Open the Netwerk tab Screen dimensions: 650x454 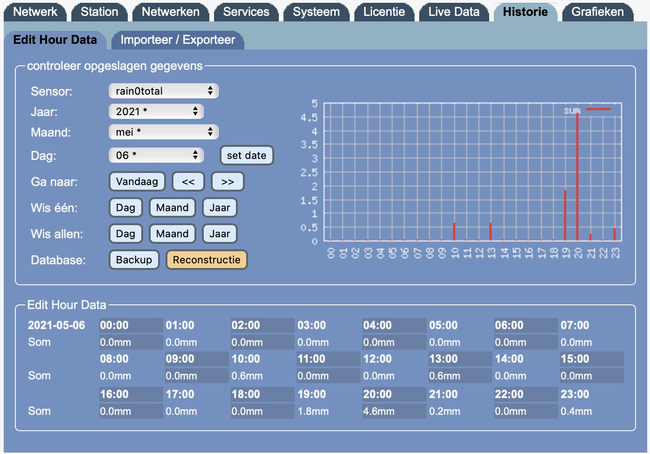(35, 12)
